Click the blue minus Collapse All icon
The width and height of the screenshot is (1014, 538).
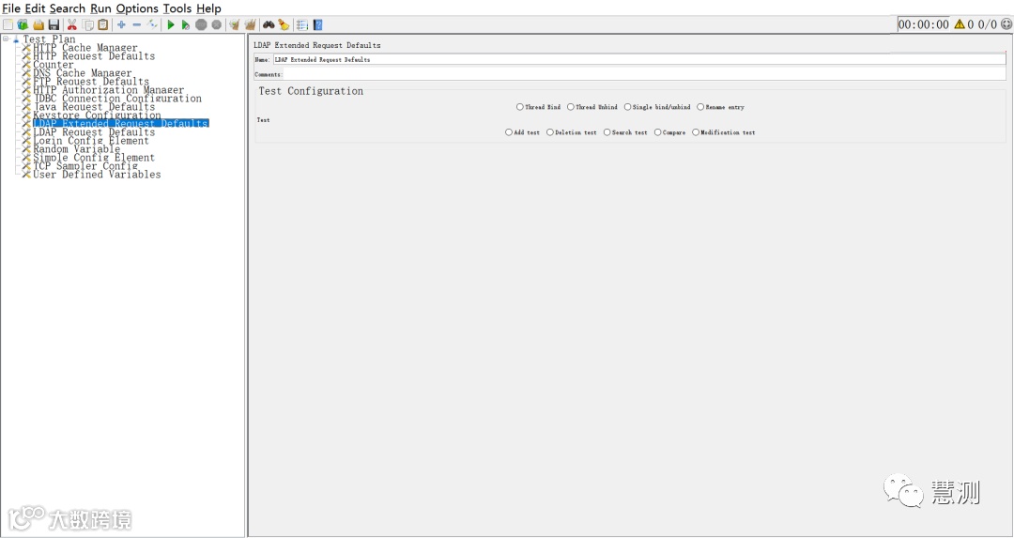[x=136, y=24]
